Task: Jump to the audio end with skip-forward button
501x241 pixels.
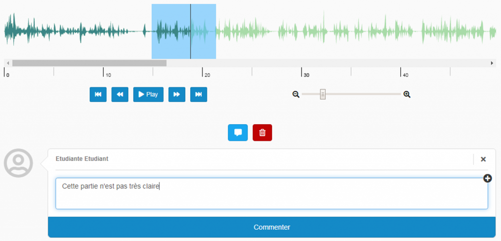Action: click(x=199, y=94)
